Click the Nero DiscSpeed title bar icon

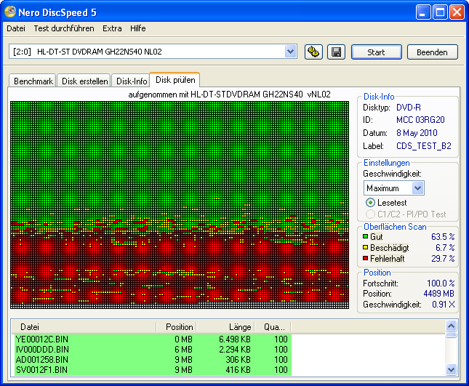10,12
